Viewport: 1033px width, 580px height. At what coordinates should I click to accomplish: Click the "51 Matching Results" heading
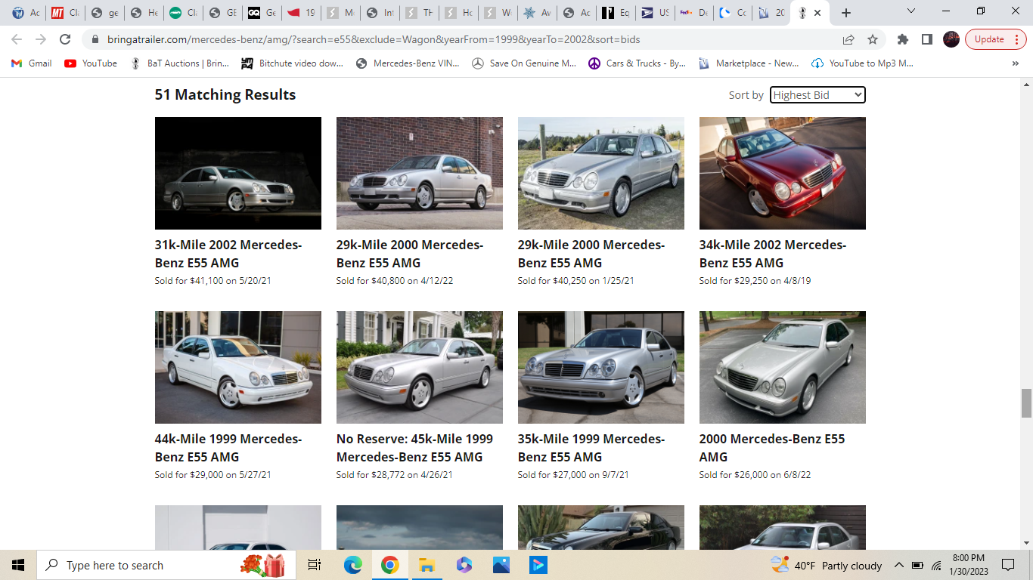coord(225,94)
